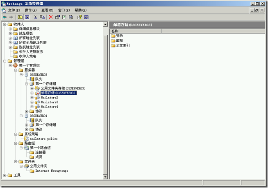This screenshot has width=268, height=188.
Task: Select 成员 under 第一个路由组
Action: pos(39,157)
